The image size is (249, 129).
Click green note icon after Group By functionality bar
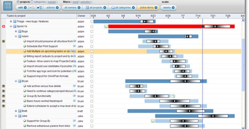[173, 96]
